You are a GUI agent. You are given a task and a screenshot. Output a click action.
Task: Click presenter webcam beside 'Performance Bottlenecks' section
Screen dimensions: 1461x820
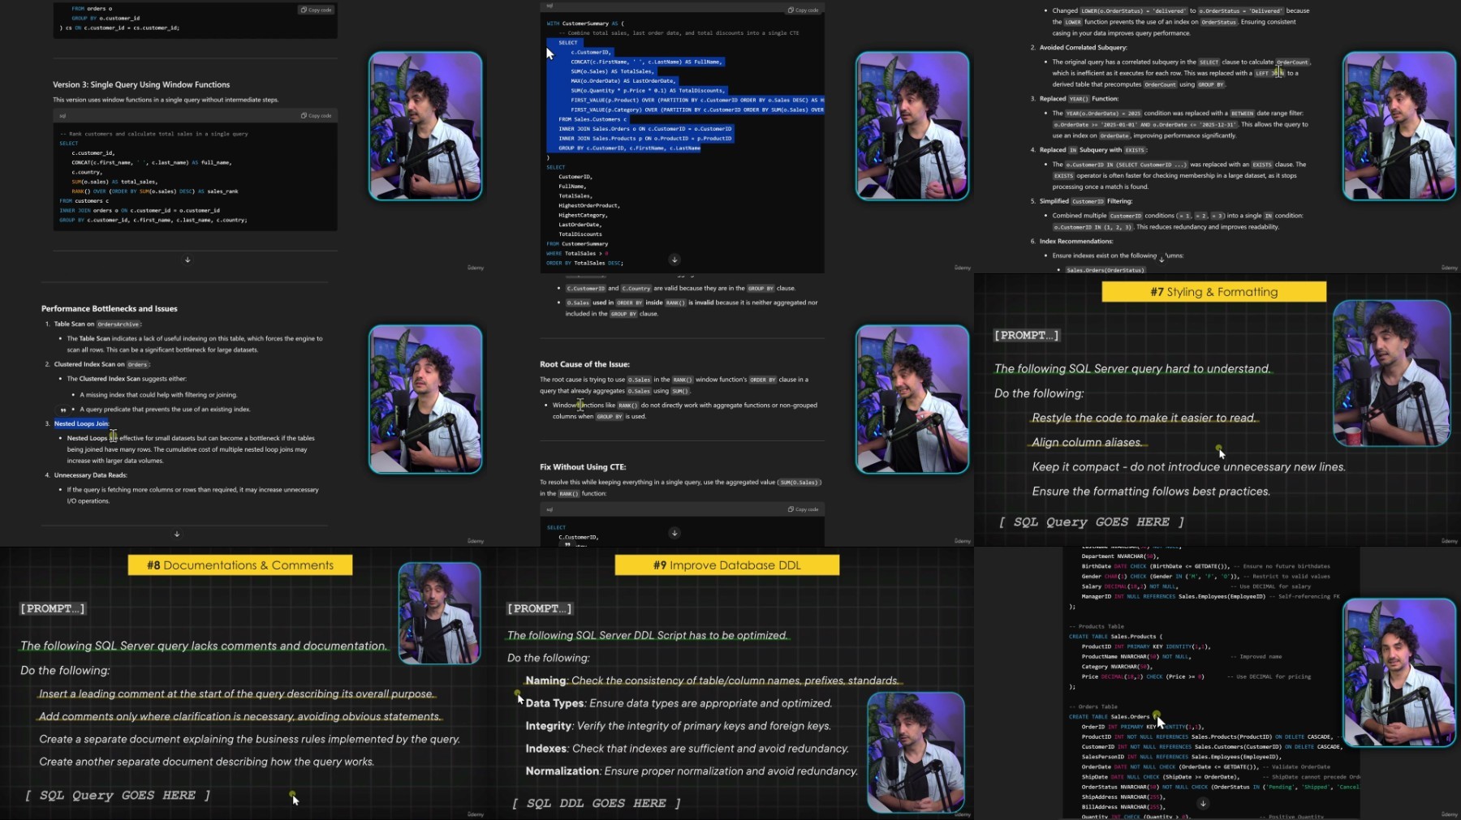click(425, 399)
